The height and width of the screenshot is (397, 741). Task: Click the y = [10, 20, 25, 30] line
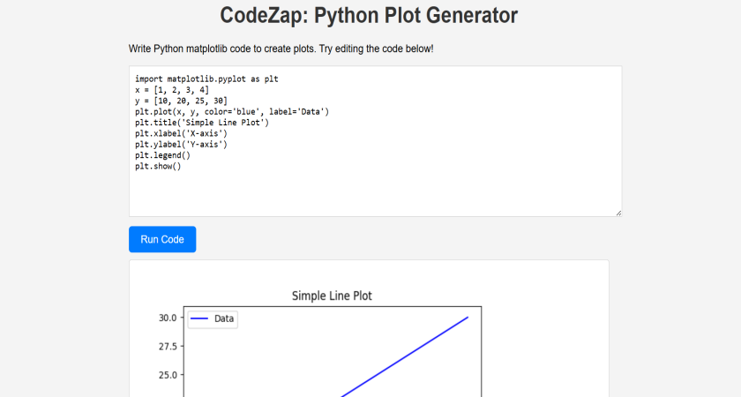click(181, 101)
